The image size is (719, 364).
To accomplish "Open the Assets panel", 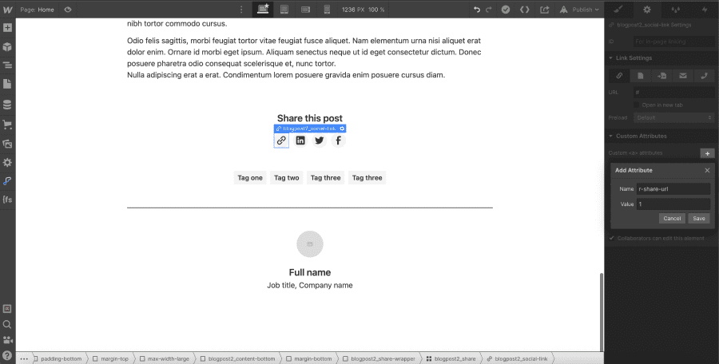I will [7, 144].
